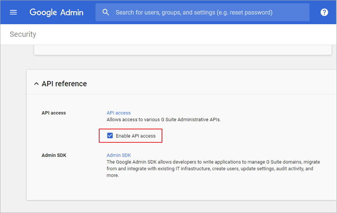Open the help question mark icon
The image size is (337, 213).
point(324,12)
